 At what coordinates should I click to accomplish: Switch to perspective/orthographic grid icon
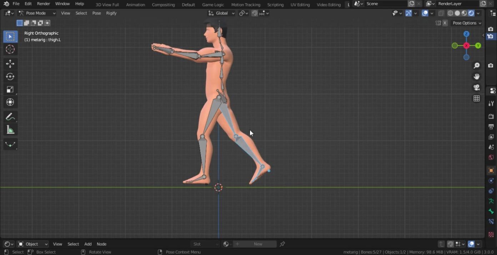476,99
